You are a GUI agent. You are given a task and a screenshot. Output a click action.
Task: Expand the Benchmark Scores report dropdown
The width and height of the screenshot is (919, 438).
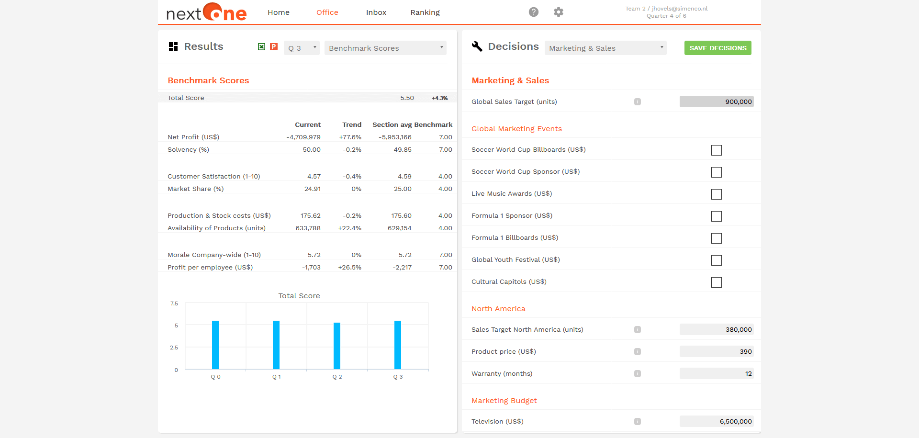click(x=385, y=48)
